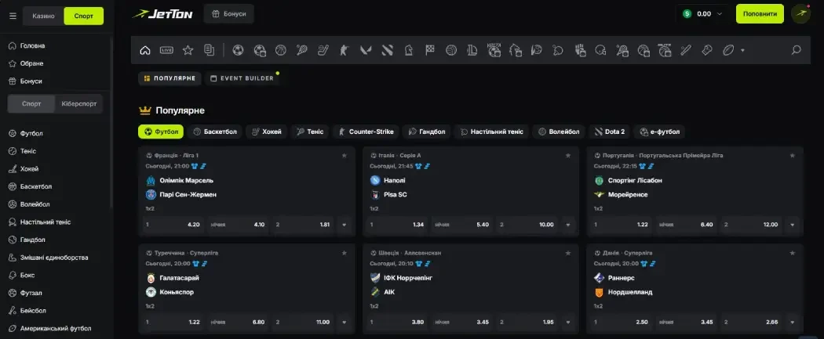The height and width of the screenshot is (339, 824).
Task: Open favorites star icon in sports toolbar
Action: click(188, 50)
